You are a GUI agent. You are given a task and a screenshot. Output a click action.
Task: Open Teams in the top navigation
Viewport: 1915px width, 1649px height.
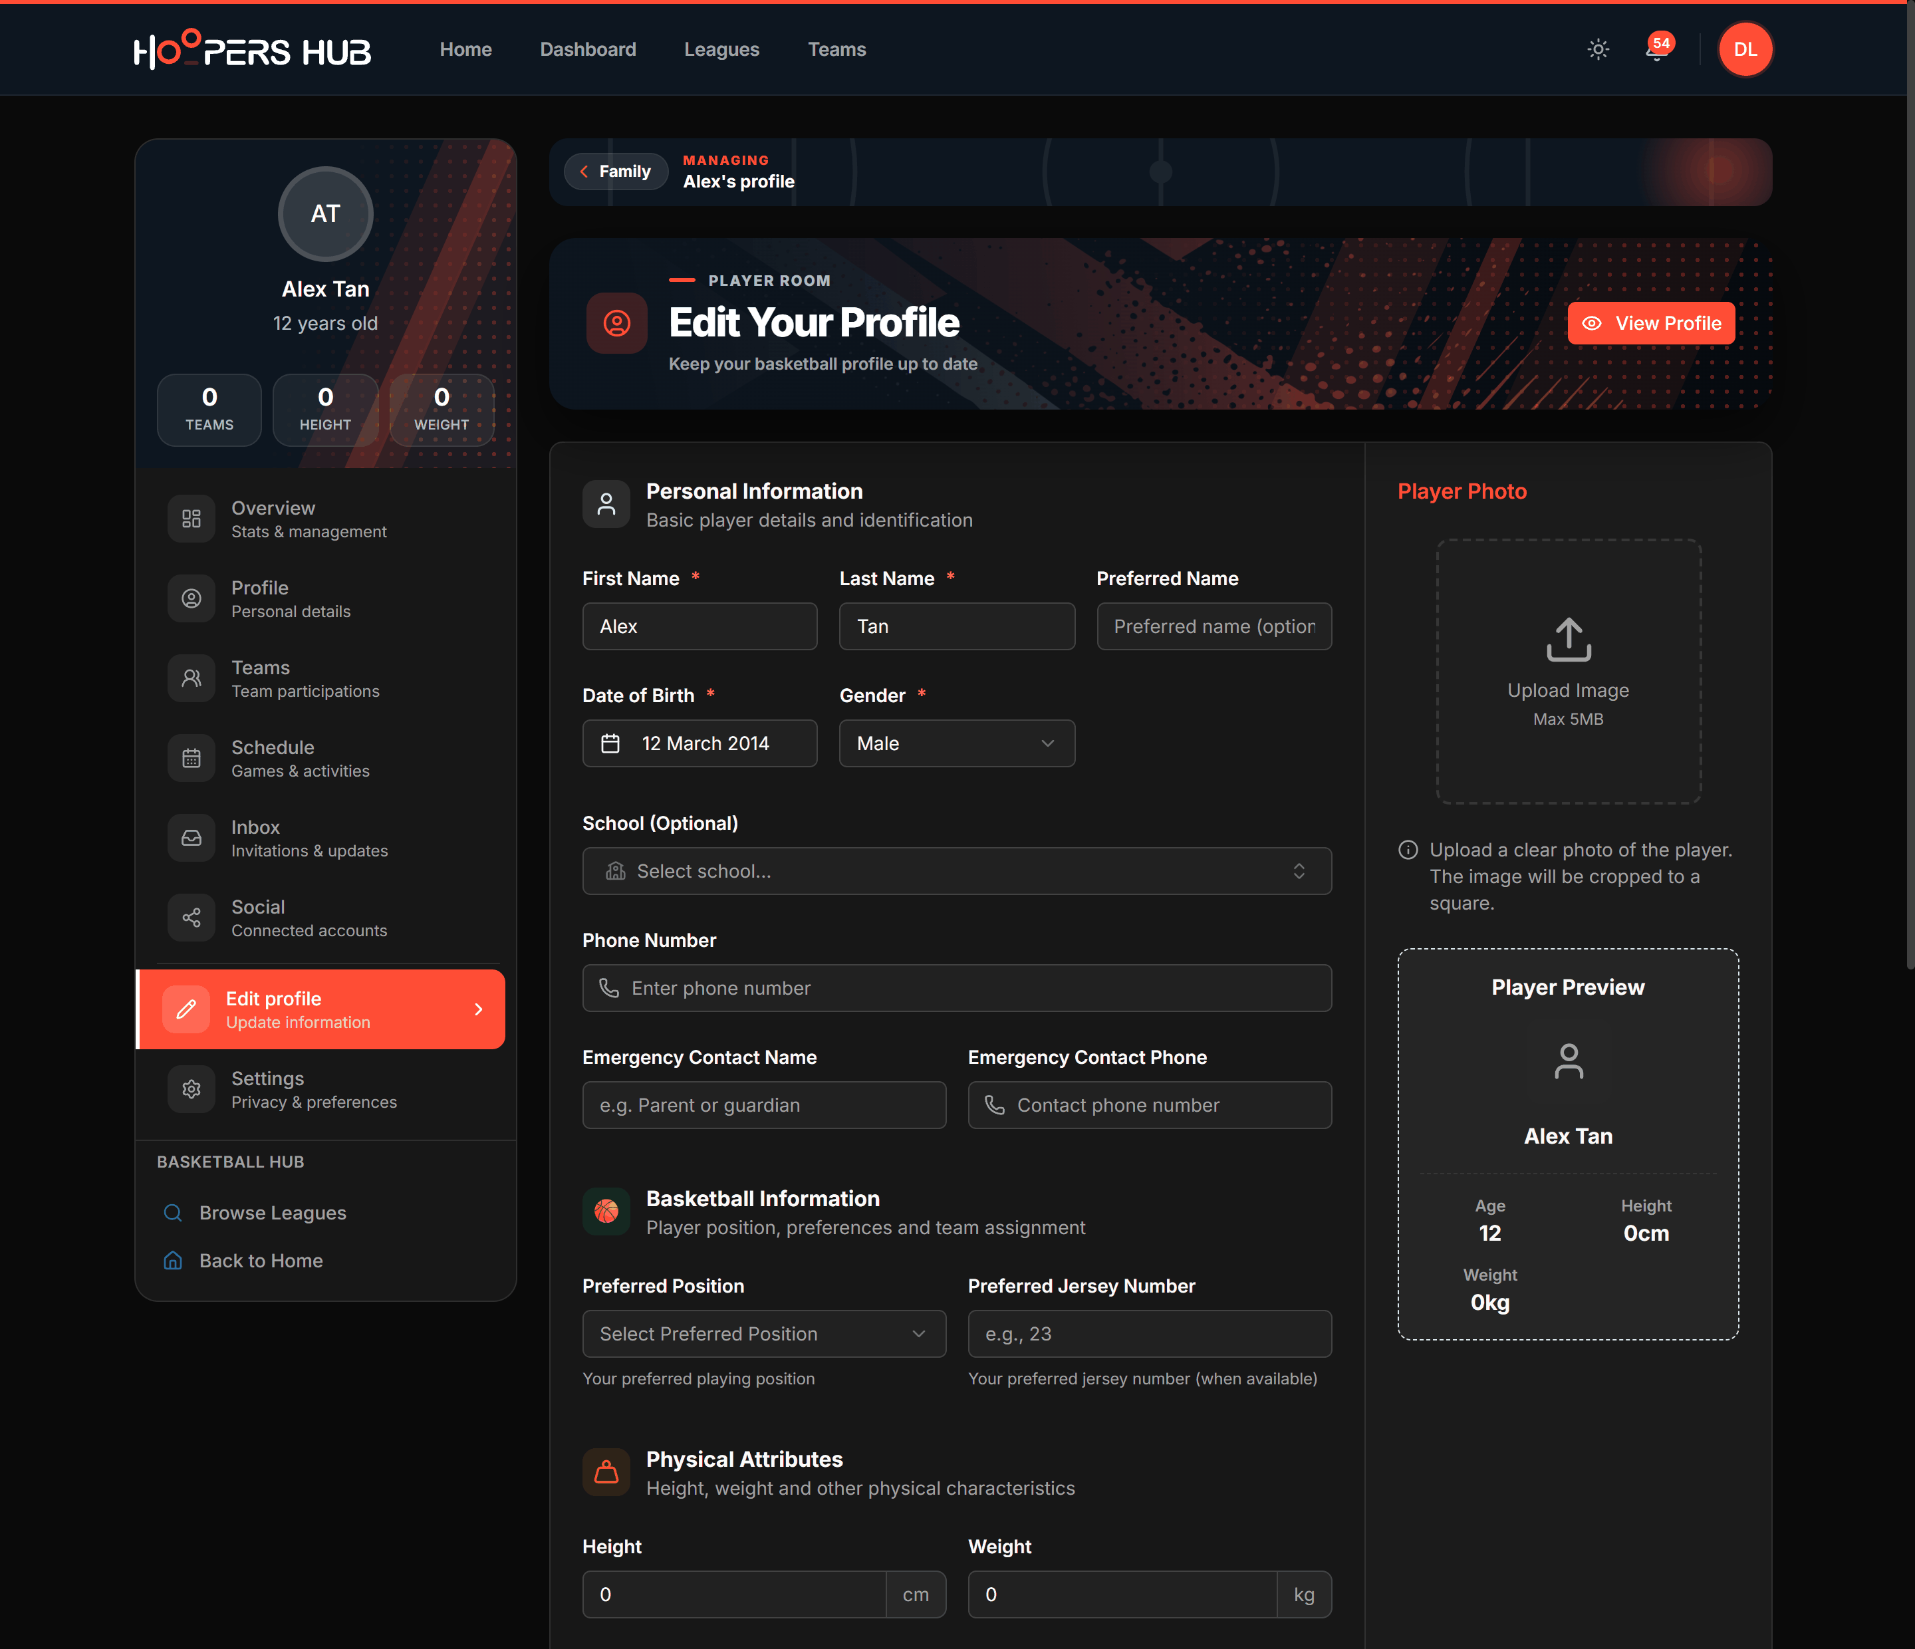[836, 50]
